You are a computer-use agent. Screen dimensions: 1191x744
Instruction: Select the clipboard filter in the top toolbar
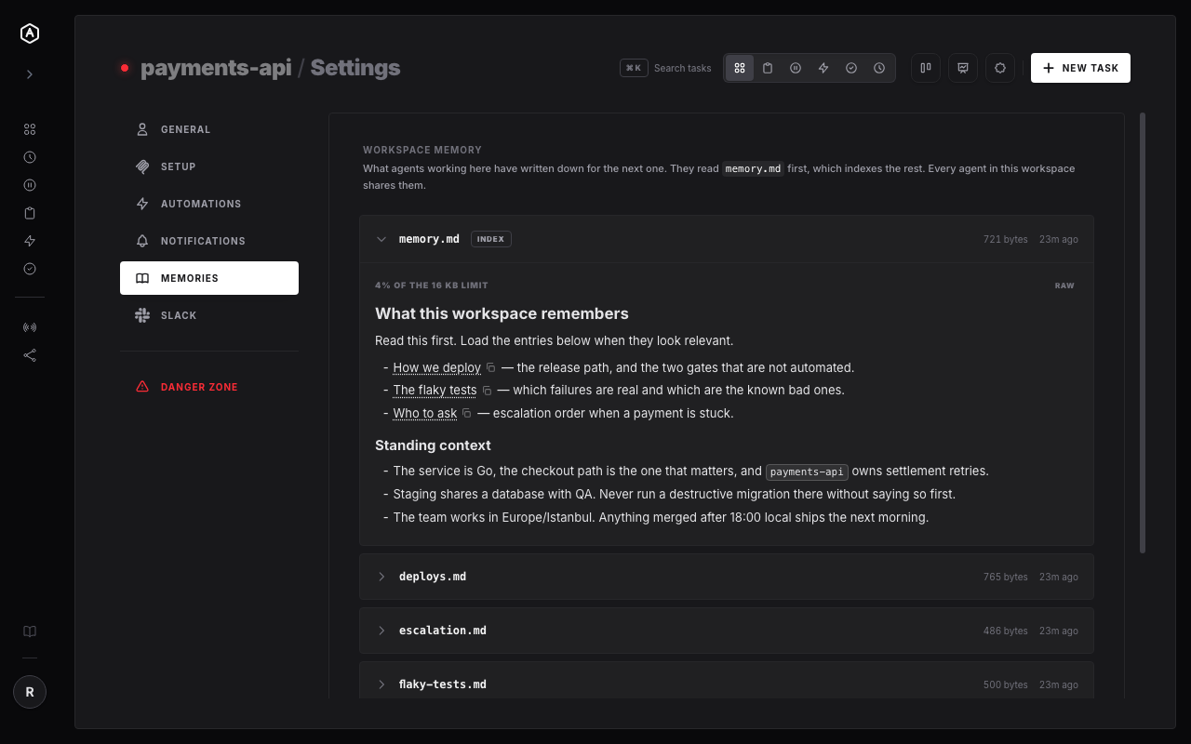point(768,68)
